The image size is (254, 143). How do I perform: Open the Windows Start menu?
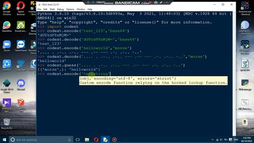pos(4,139)
